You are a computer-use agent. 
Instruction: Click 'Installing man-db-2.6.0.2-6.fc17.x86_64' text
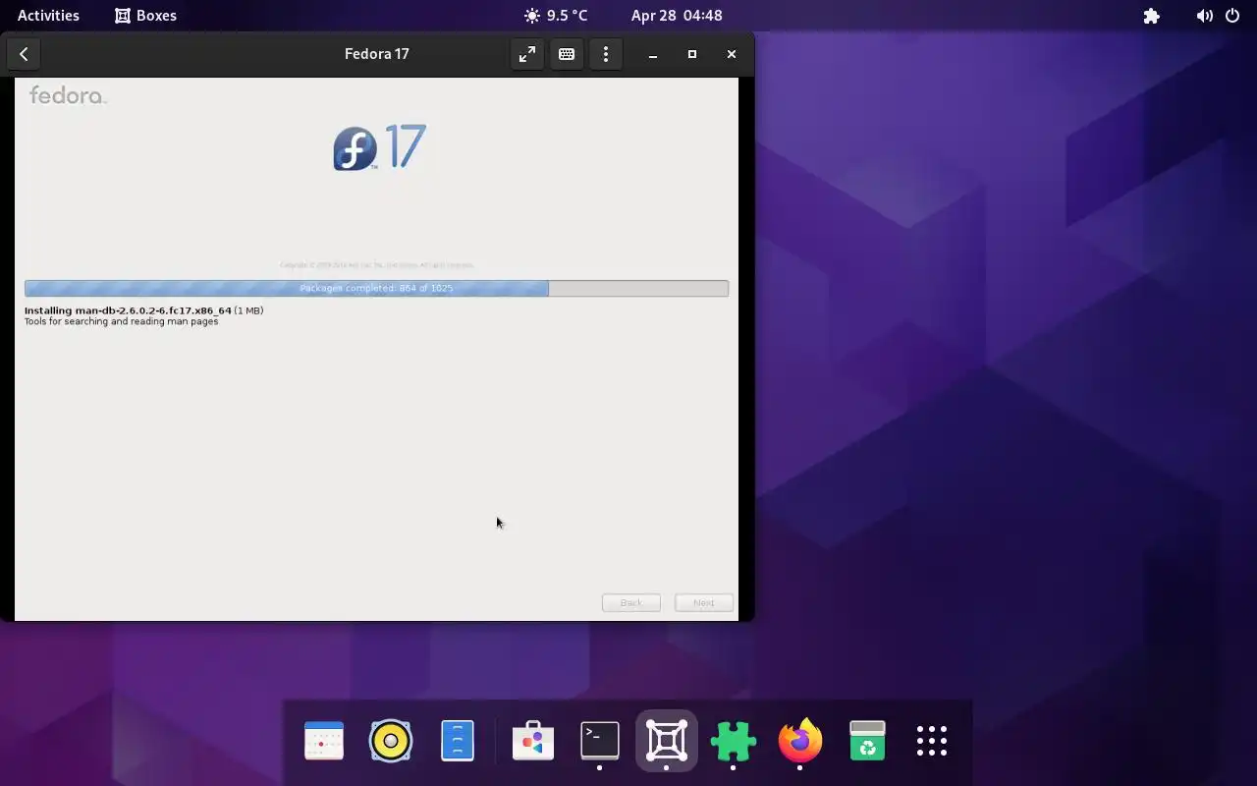[128, 310]
